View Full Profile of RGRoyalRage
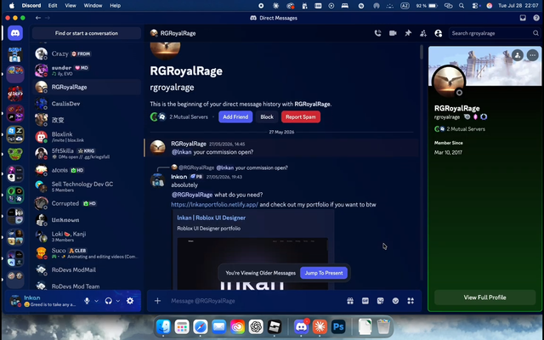Image resolution: width=544 pixels, height=340 pixels. [484, 297]
